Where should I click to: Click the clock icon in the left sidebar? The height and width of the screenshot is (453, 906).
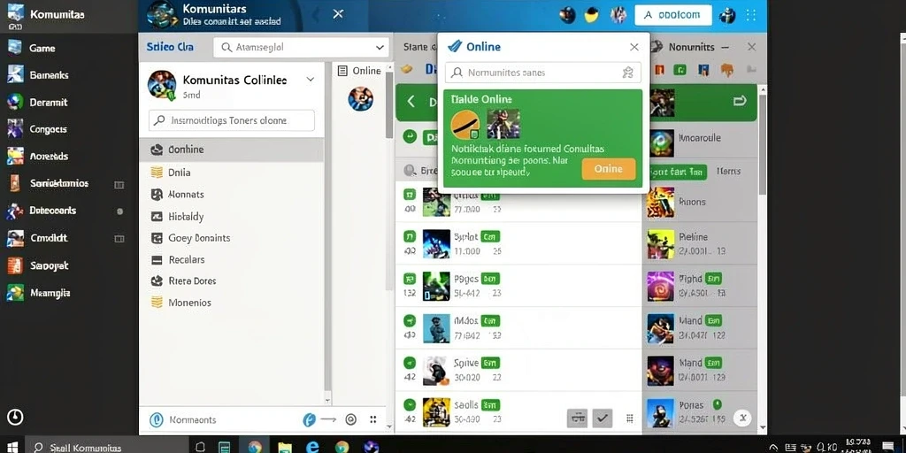15,417
